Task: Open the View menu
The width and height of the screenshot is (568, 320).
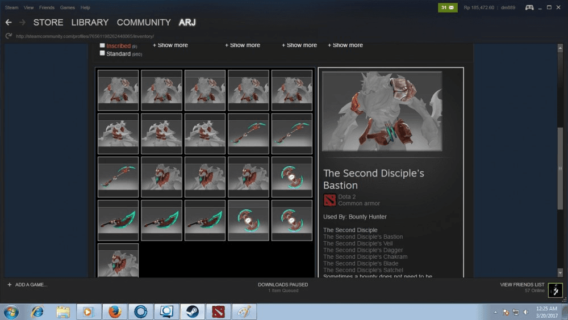Action: (x=28, y=7)
